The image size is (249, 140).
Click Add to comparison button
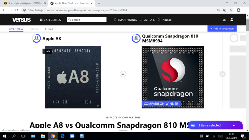(x=222, y=29)
